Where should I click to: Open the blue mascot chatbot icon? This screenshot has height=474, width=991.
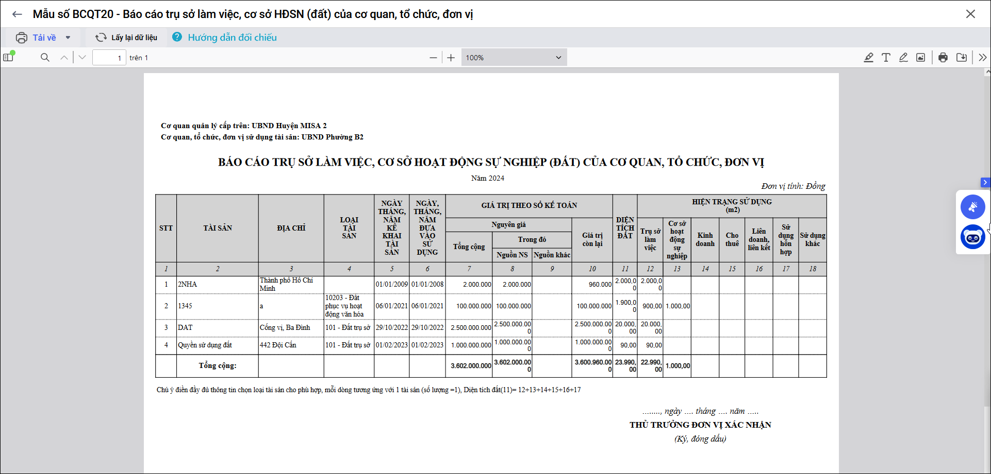pos(973,237)
